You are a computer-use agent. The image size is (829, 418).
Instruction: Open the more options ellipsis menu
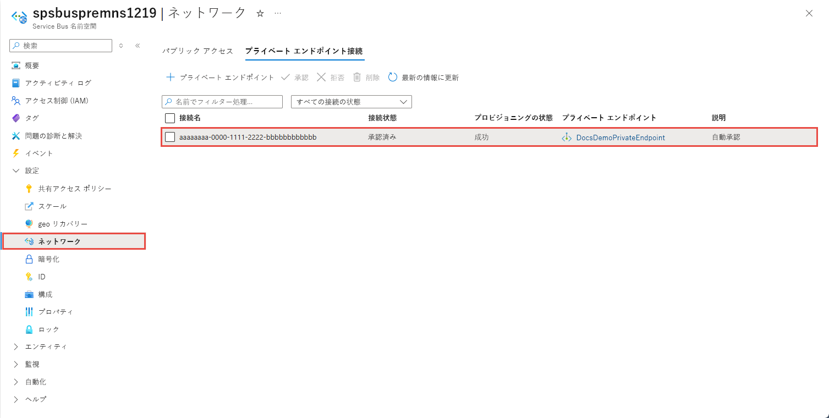[278, 14]
